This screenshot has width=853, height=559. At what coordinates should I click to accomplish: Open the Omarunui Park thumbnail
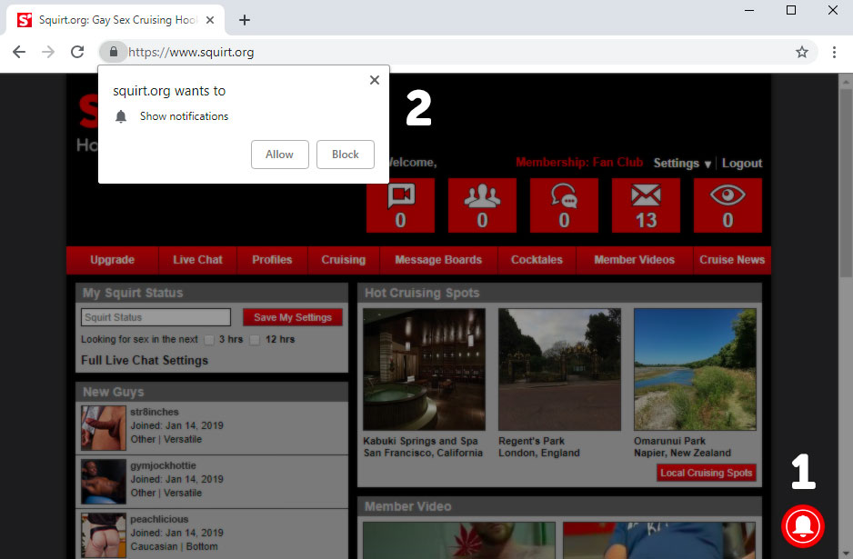695,369
